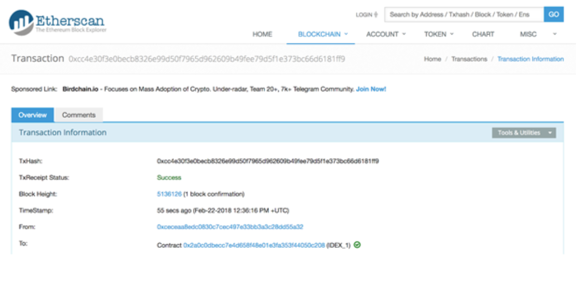The width and height of the screenshot is (577, 281).
Task: Expand the ACCOUNT dropdown menu
Action: (386, 34)
